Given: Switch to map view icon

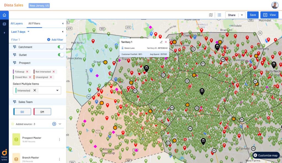Looking at the screenshot, I should pos(211,15).
